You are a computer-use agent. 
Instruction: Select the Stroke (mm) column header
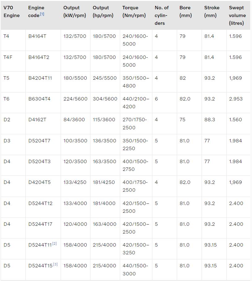click(212, 11)
